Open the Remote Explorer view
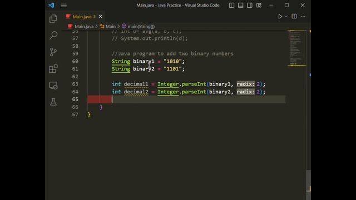This screenshot has height=200, width=356. [x=53, y=86]
